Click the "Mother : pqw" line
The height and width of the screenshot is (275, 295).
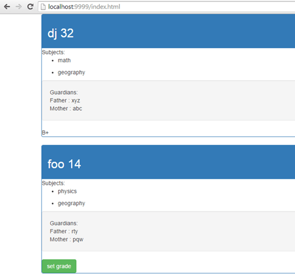coord(66,239)
